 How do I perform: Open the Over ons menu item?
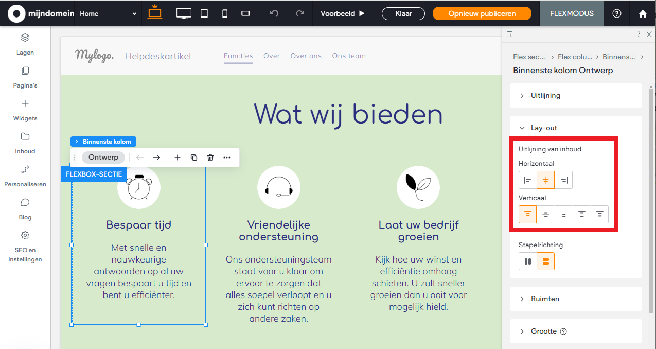[x=306, y=56]
